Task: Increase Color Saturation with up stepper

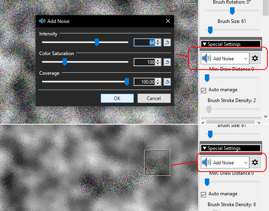Action: tap(158, 60)
